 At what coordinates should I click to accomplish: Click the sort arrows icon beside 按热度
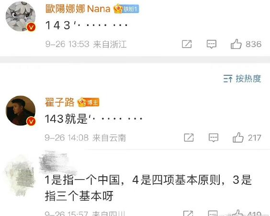pos(228,79)
